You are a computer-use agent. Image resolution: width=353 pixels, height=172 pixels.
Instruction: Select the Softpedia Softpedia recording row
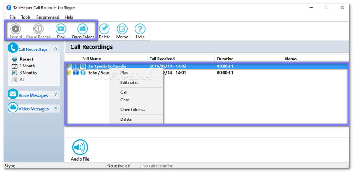[207, 66]
